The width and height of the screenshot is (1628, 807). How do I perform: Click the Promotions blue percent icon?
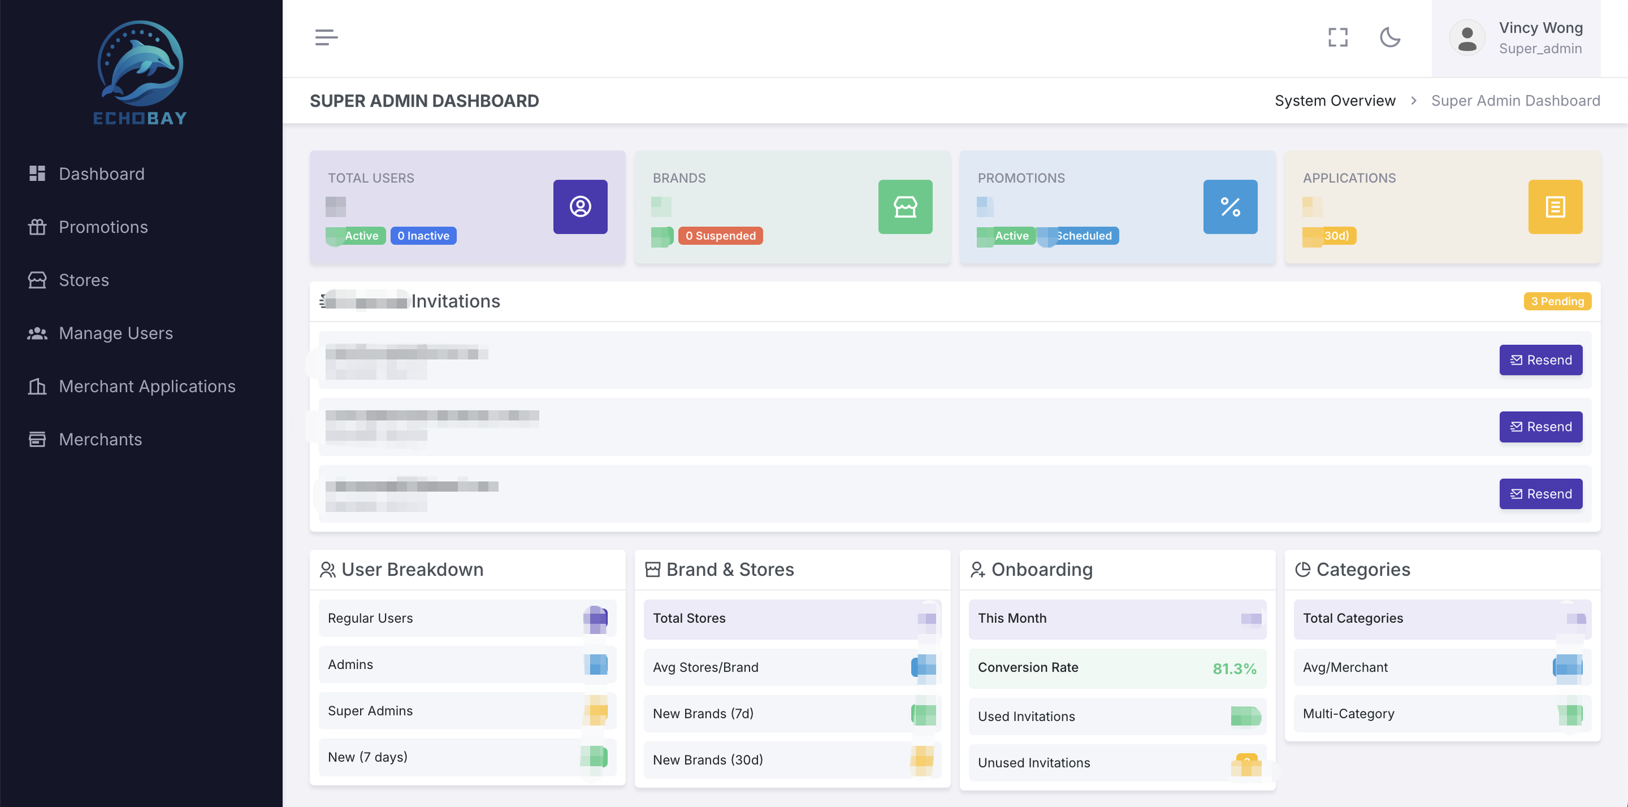click(1229, 207)
